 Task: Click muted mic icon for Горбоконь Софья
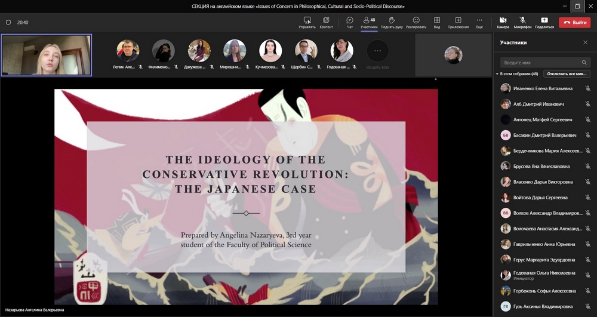[x=588, y=291]
